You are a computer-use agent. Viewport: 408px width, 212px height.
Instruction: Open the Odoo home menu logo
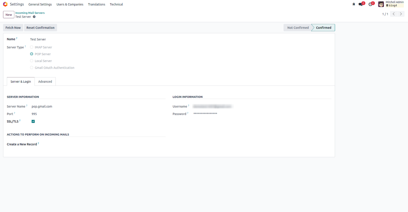point(5,4)
